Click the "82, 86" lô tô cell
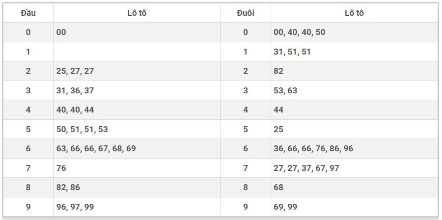This screenshot has width=442, height=220. (x=68, y=187)
